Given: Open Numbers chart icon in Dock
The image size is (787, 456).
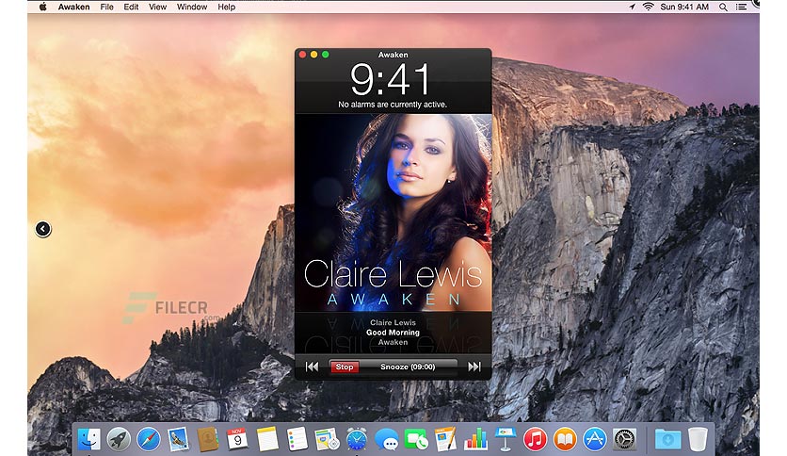Looking at the screenshot, I should (475, 439).
